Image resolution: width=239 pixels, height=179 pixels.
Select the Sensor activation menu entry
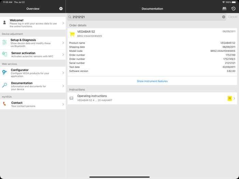[33, 55]
